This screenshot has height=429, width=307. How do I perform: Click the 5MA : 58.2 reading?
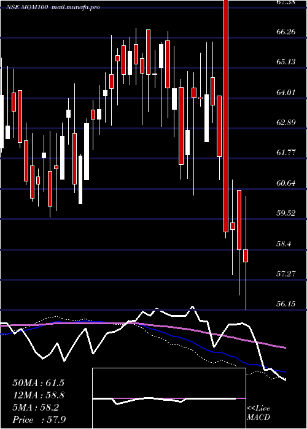pyautogui.click(x=36, y=408)
